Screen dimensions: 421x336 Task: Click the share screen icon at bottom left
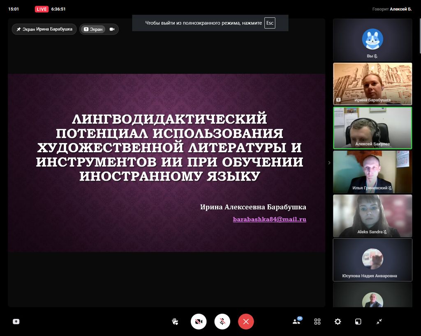pos(16,322)
